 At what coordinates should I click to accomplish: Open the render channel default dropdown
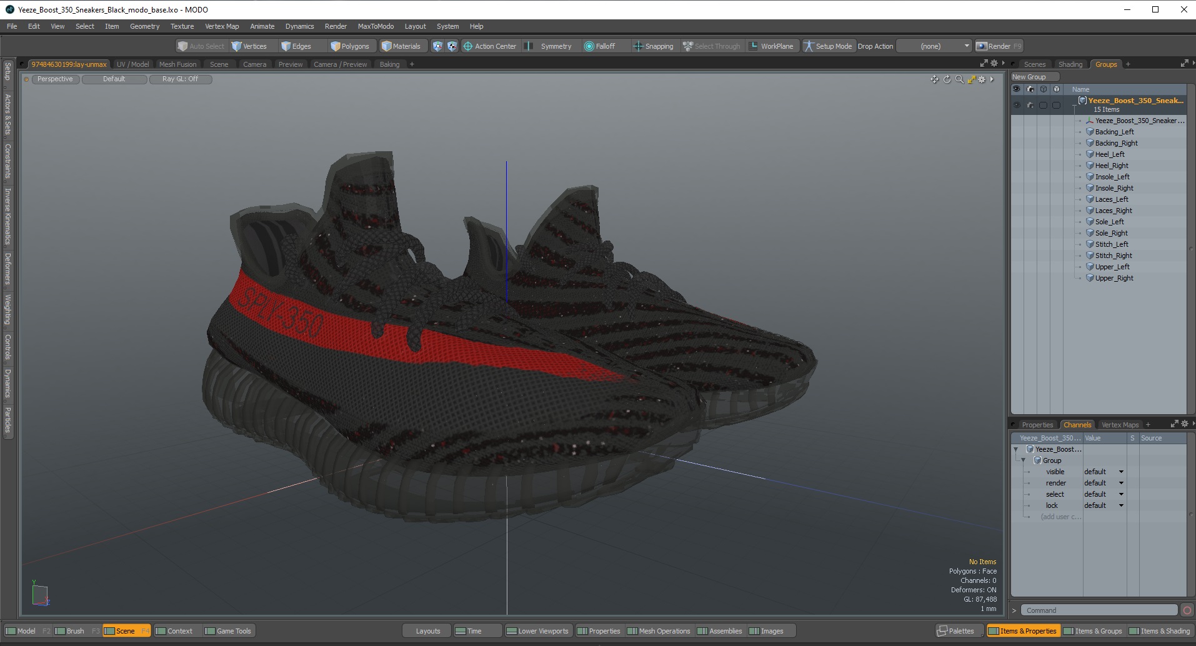pyautogui.click(x=1104, y=483)
